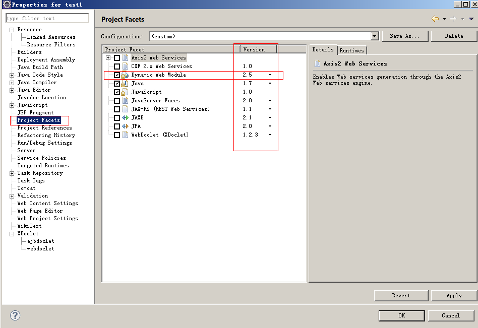Image resolution: width=478 pixels, height=328 pixels.
Task: Click the forward navigation arrow icon
Action: click(x=453, y=19)
